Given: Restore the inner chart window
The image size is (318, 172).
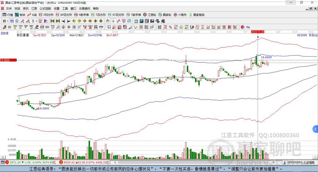Looking at the screenshot, I should coord(311,8).
